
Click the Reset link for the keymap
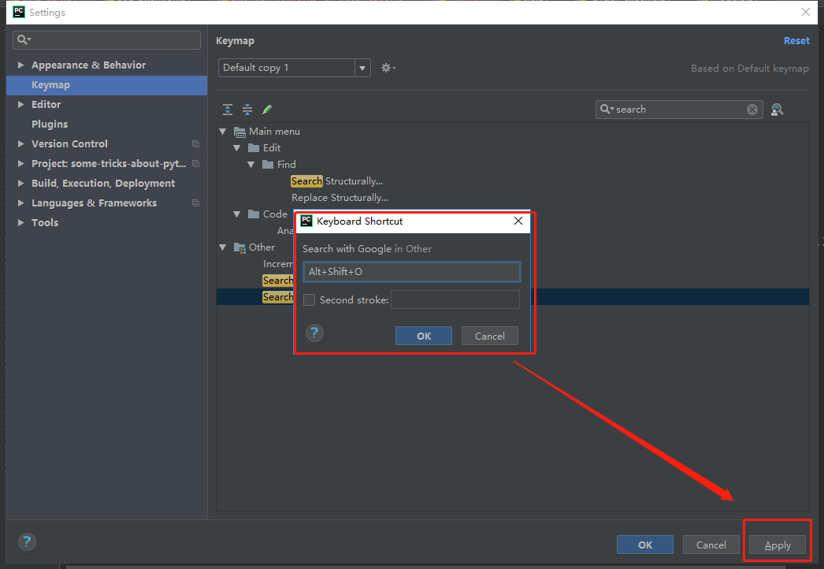click(x=796, y=40)
